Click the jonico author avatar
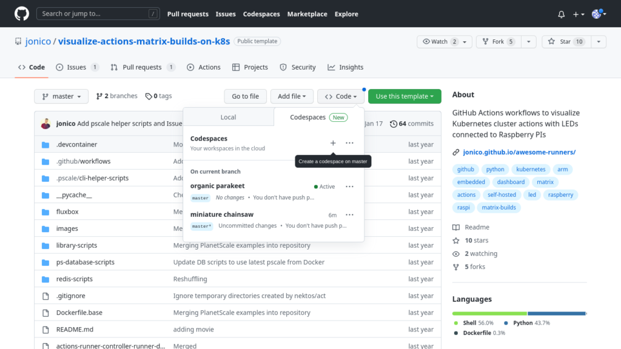 [45, 124]
